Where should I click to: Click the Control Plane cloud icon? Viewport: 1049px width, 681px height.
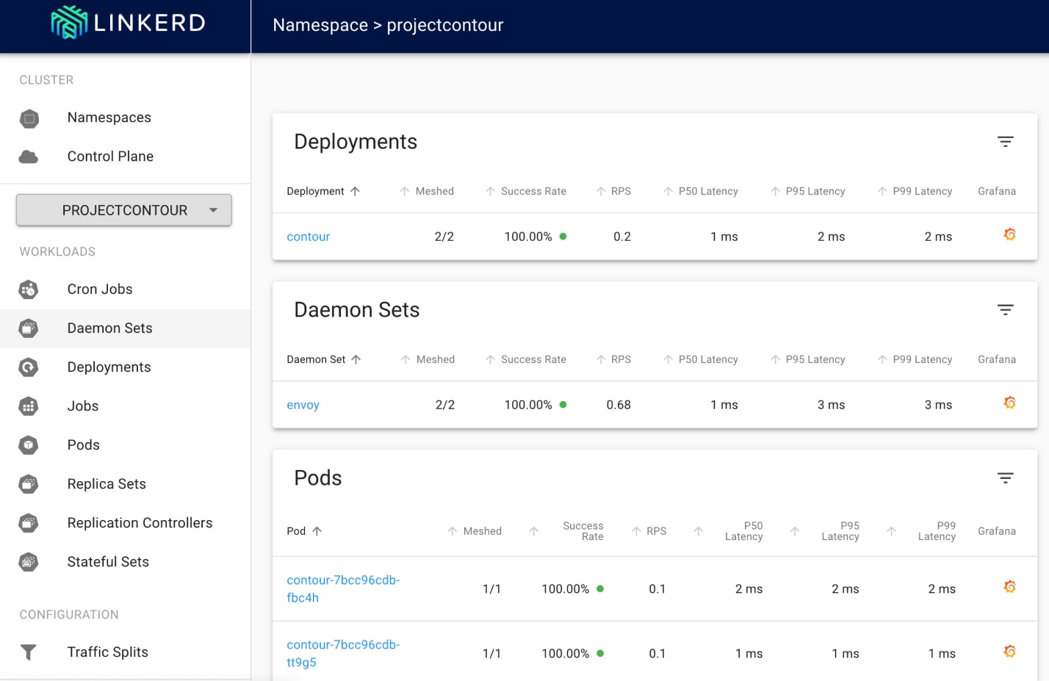click(x=29, y=156)
